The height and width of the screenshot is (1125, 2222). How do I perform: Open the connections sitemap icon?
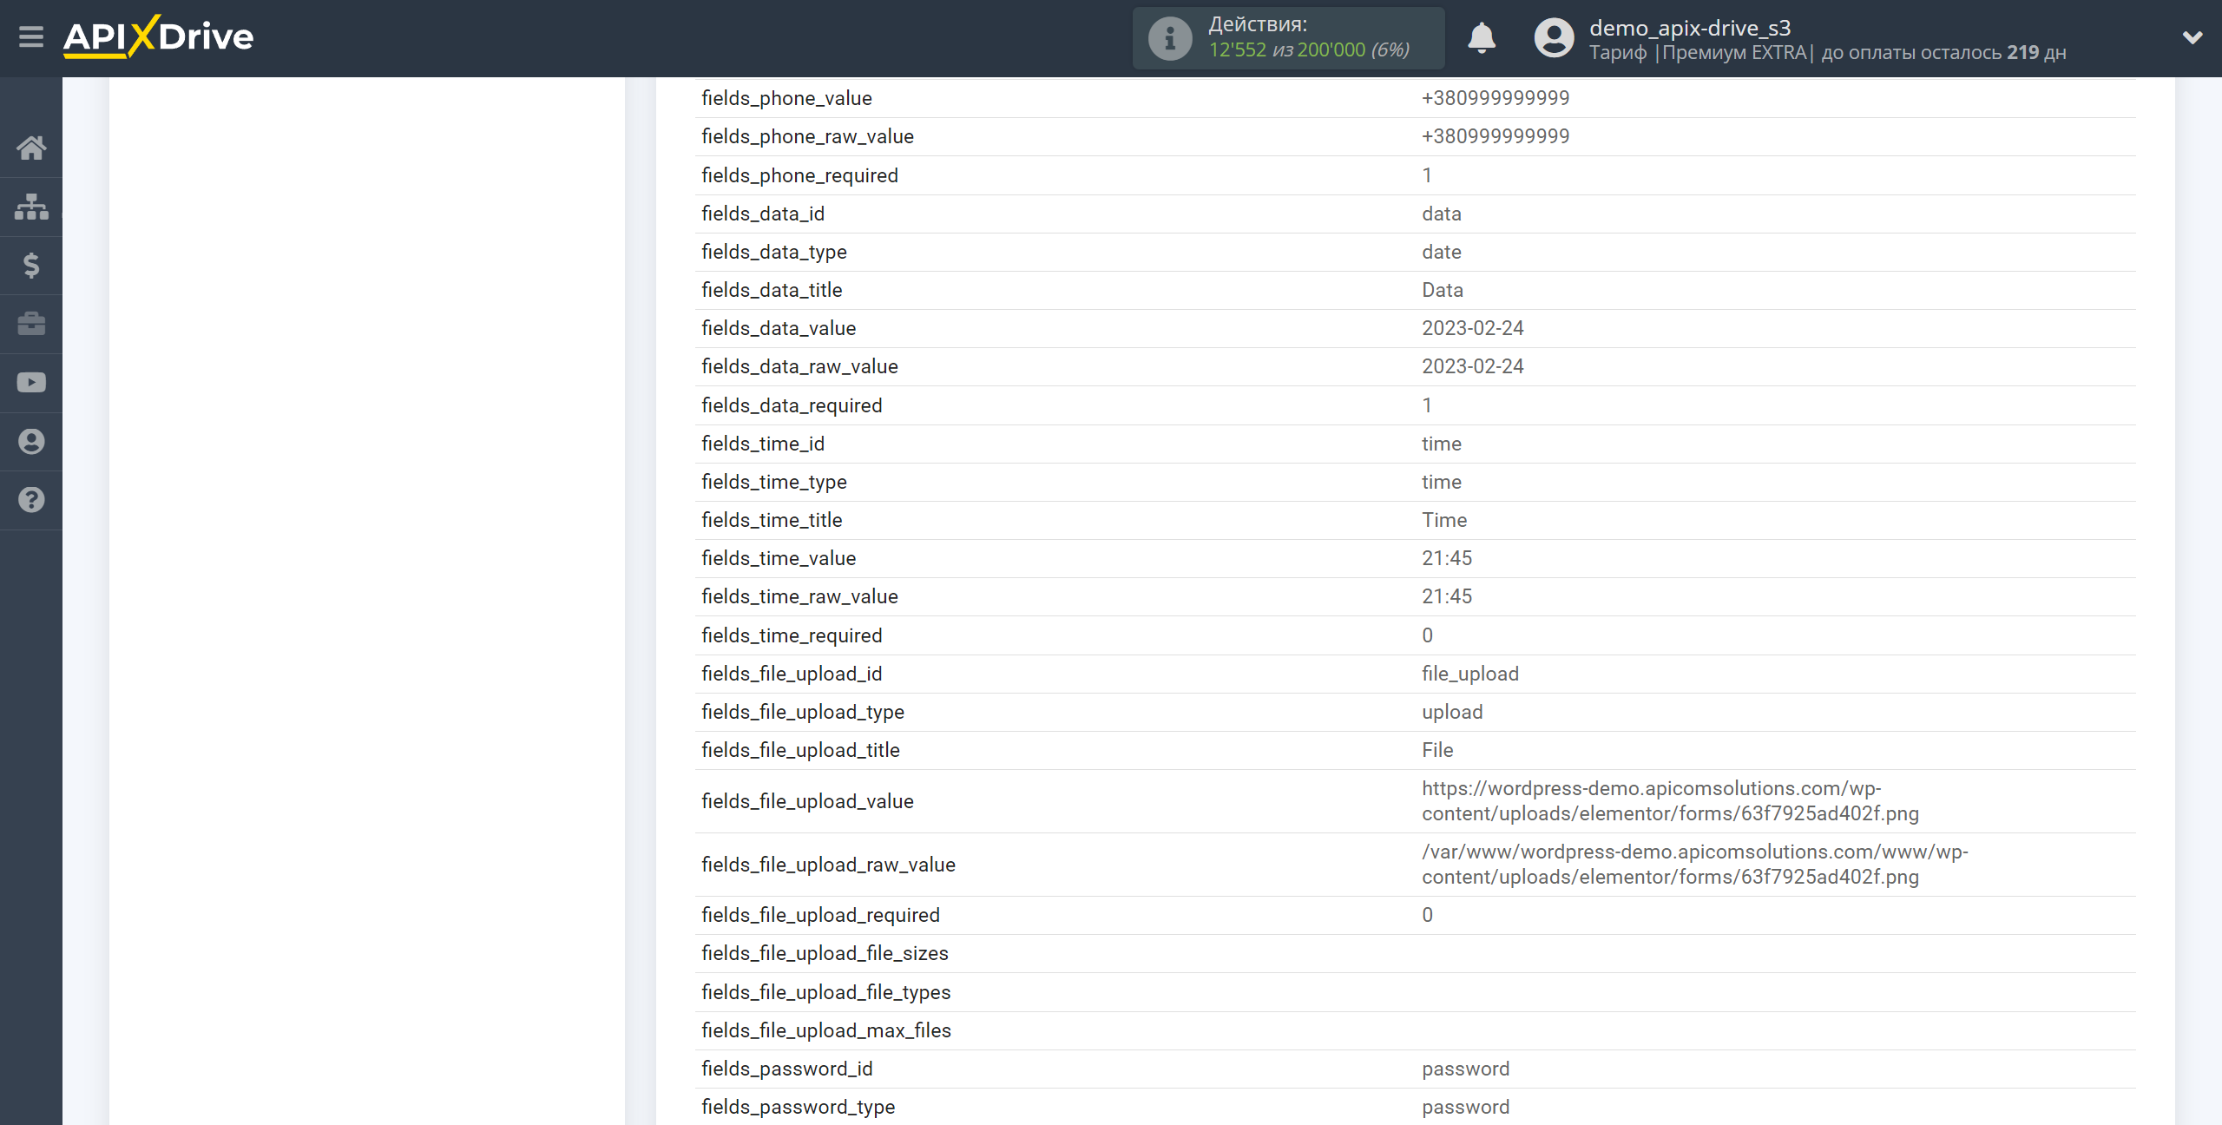[31, 207]
